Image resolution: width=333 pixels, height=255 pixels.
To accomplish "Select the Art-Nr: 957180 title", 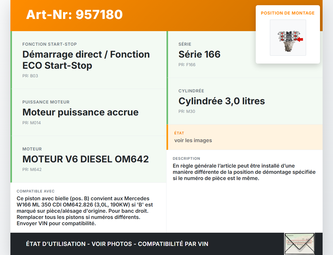I will tap(74, 15).
